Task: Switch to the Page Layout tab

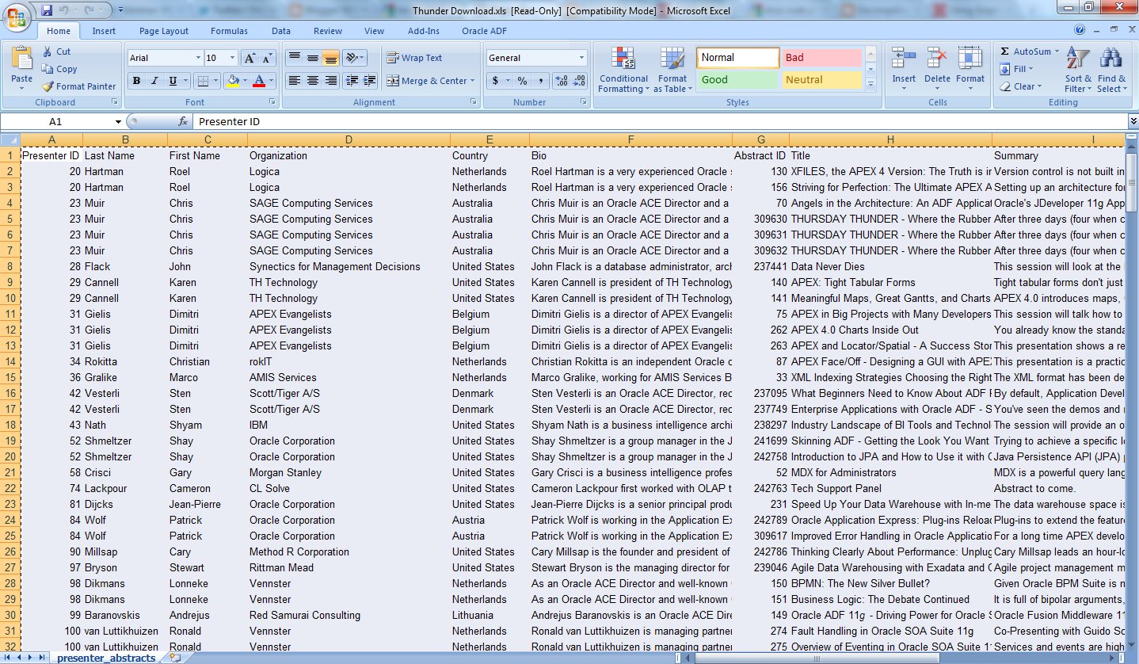Action: pyautogui.click(x=164, y=31)
